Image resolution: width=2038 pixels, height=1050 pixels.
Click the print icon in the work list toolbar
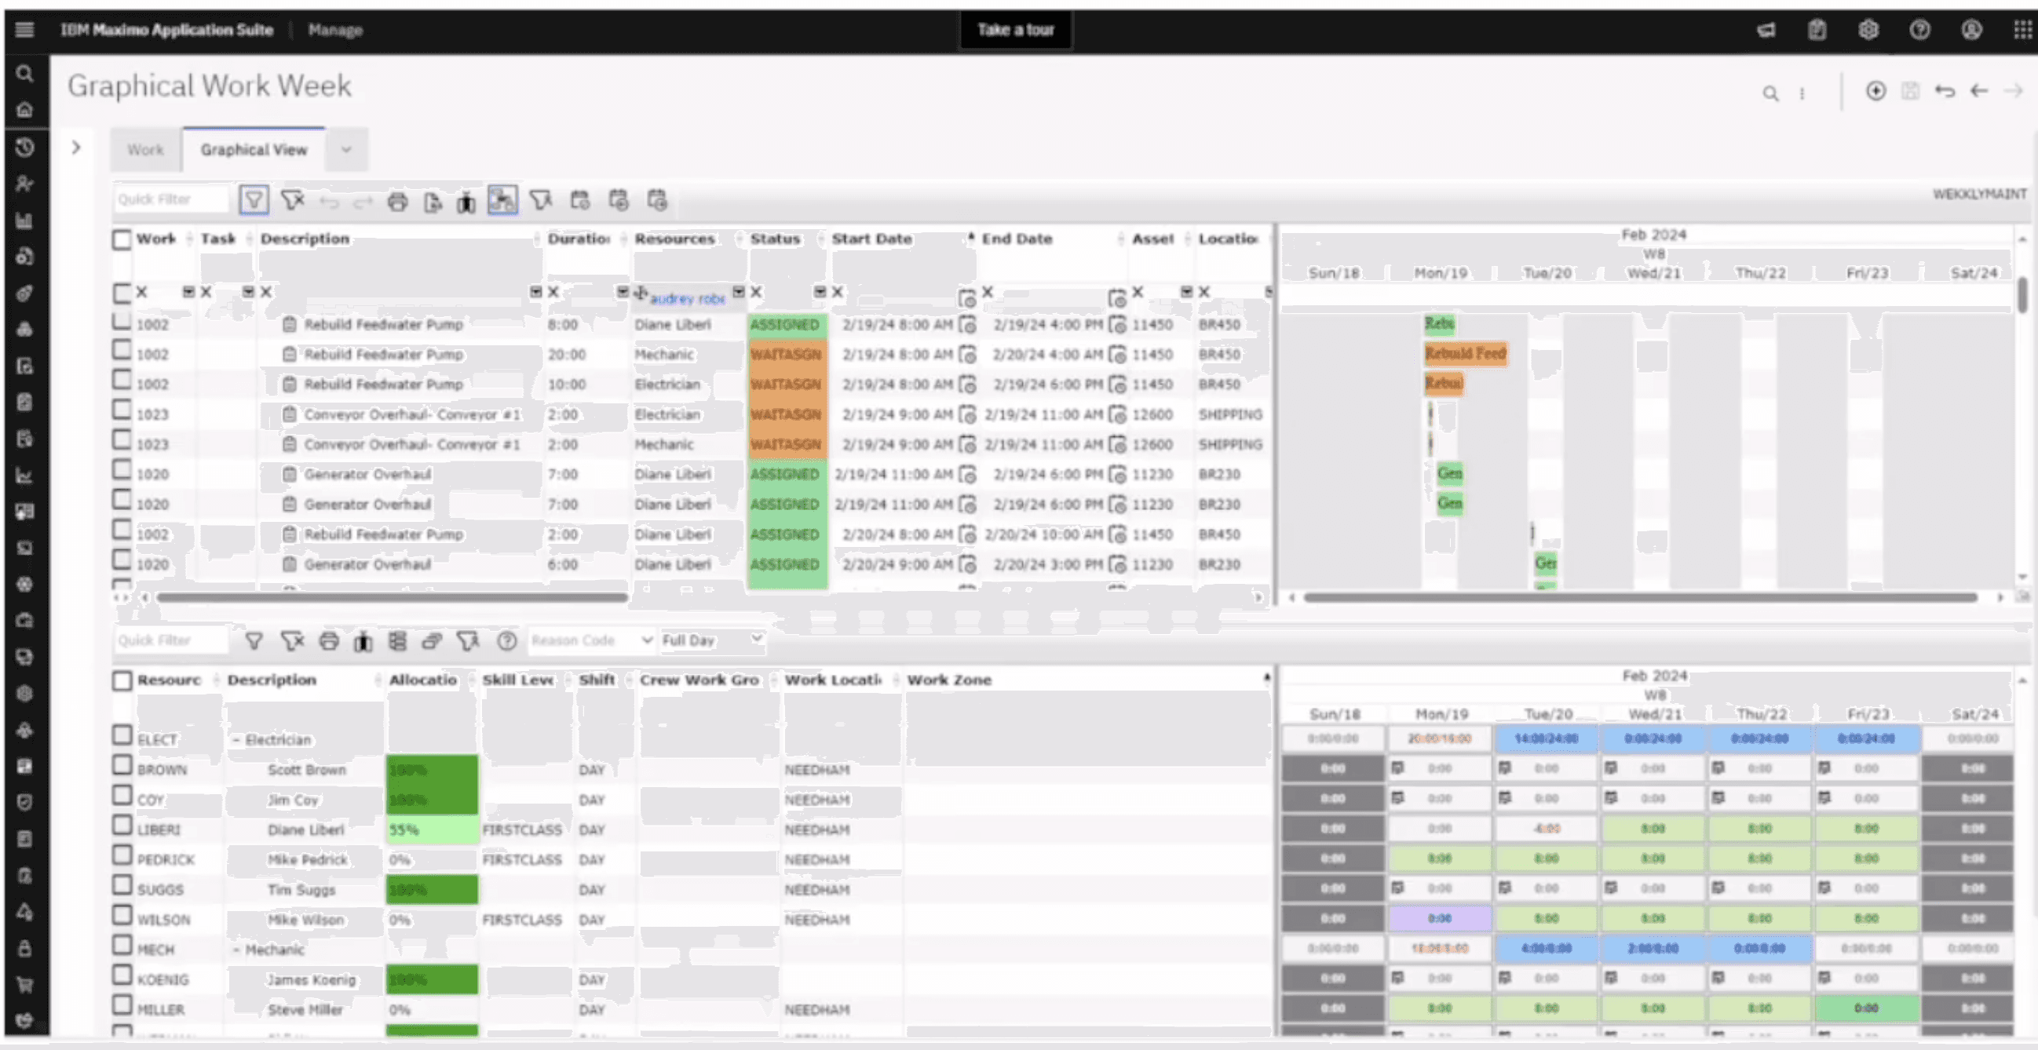coord(397,202)
